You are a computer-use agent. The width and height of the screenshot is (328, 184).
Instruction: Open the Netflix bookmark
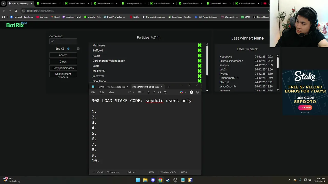coord(135,17)
